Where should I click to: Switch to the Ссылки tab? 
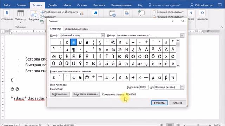82,5
